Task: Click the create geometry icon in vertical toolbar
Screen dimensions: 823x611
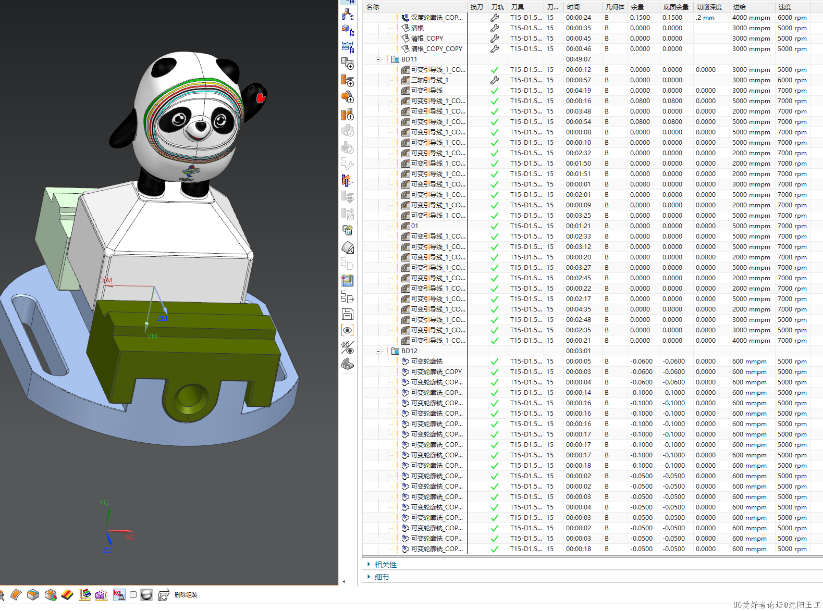Action: (x=348, y=31)
